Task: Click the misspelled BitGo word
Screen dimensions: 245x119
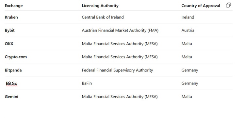Action: (11, 84)
